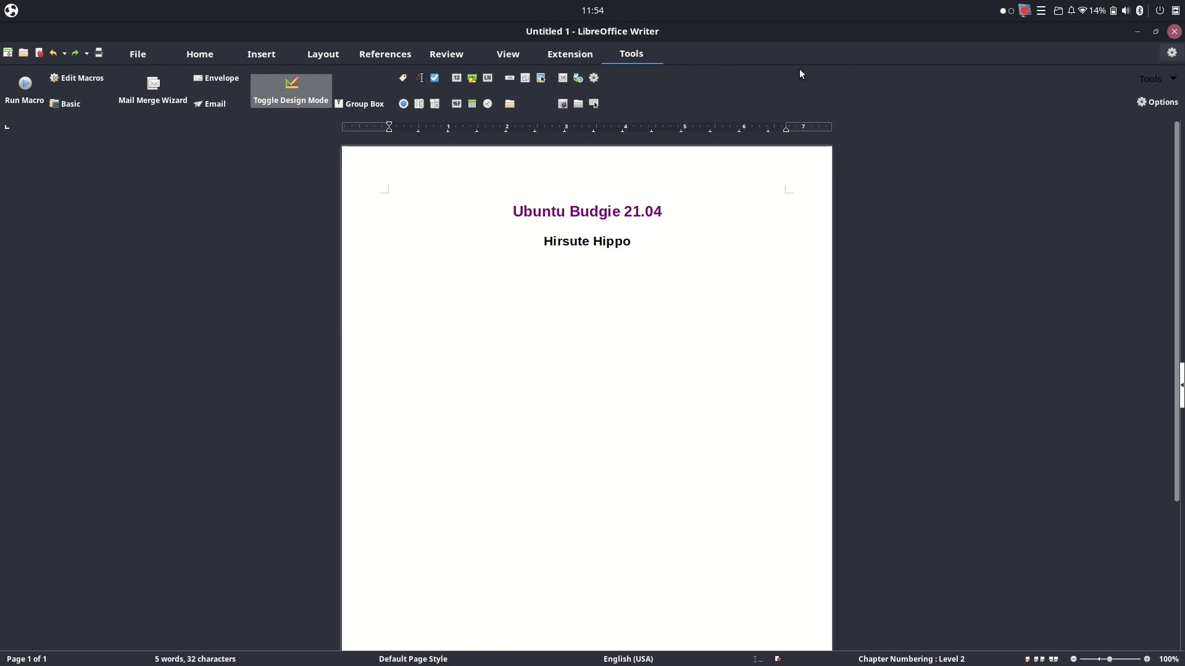
Task: Insert a Label form control
Action: [403, 78]
